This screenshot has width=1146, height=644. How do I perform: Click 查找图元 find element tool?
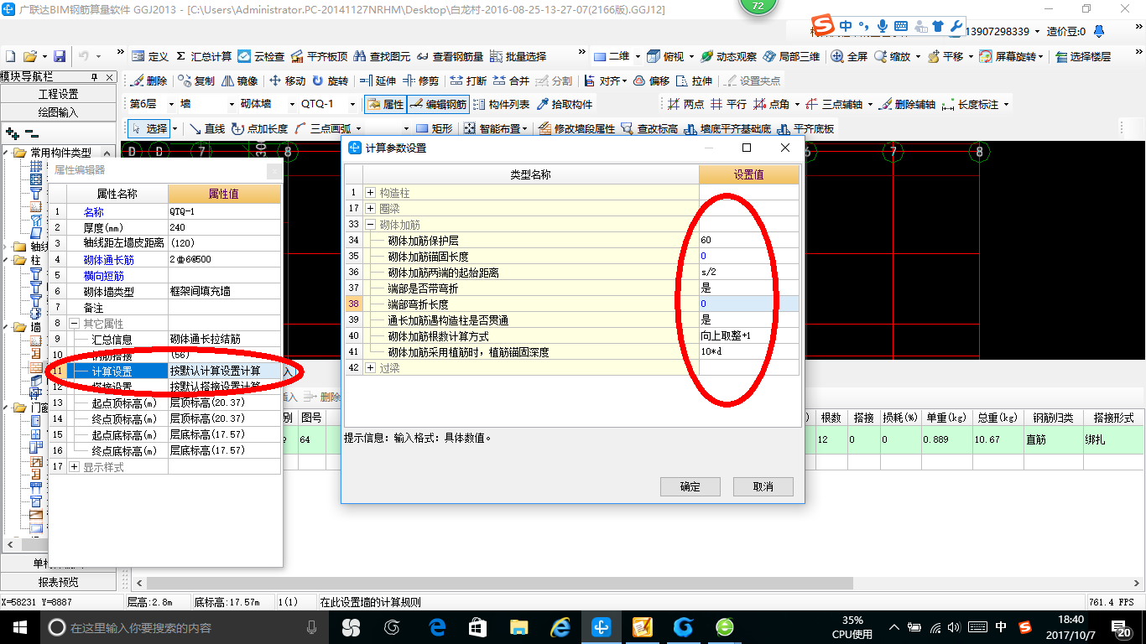point(382,56)
